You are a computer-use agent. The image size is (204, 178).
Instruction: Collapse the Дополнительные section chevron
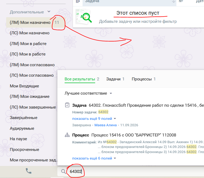(x=49, y=12)
